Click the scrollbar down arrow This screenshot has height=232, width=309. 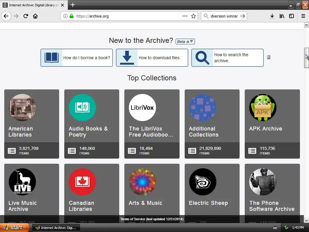coord(306,220)
